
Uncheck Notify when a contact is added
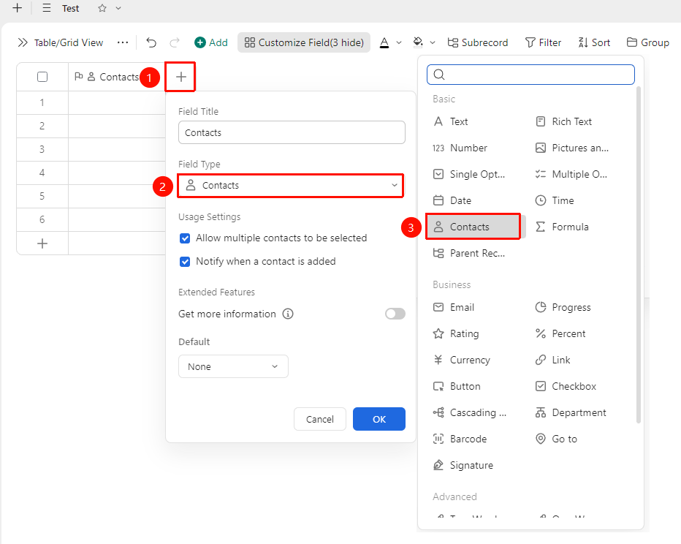tap(185, 262)
